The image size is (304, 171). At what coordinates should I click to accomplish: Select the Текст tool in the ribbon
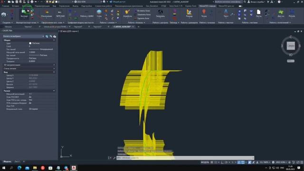226,13
